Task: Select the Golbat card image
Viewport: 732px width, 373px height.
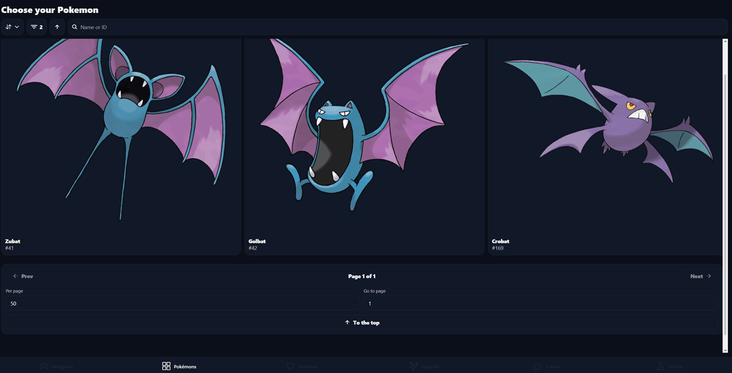Action: tap(364, 125)
